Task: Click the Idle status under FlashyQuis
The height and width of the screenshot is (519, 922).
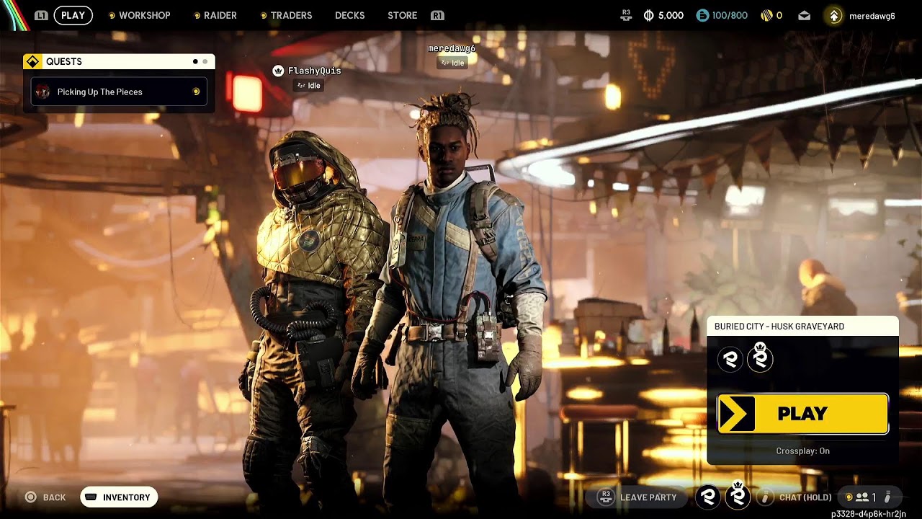Action: pyautogui.click(x=309, y=86)
